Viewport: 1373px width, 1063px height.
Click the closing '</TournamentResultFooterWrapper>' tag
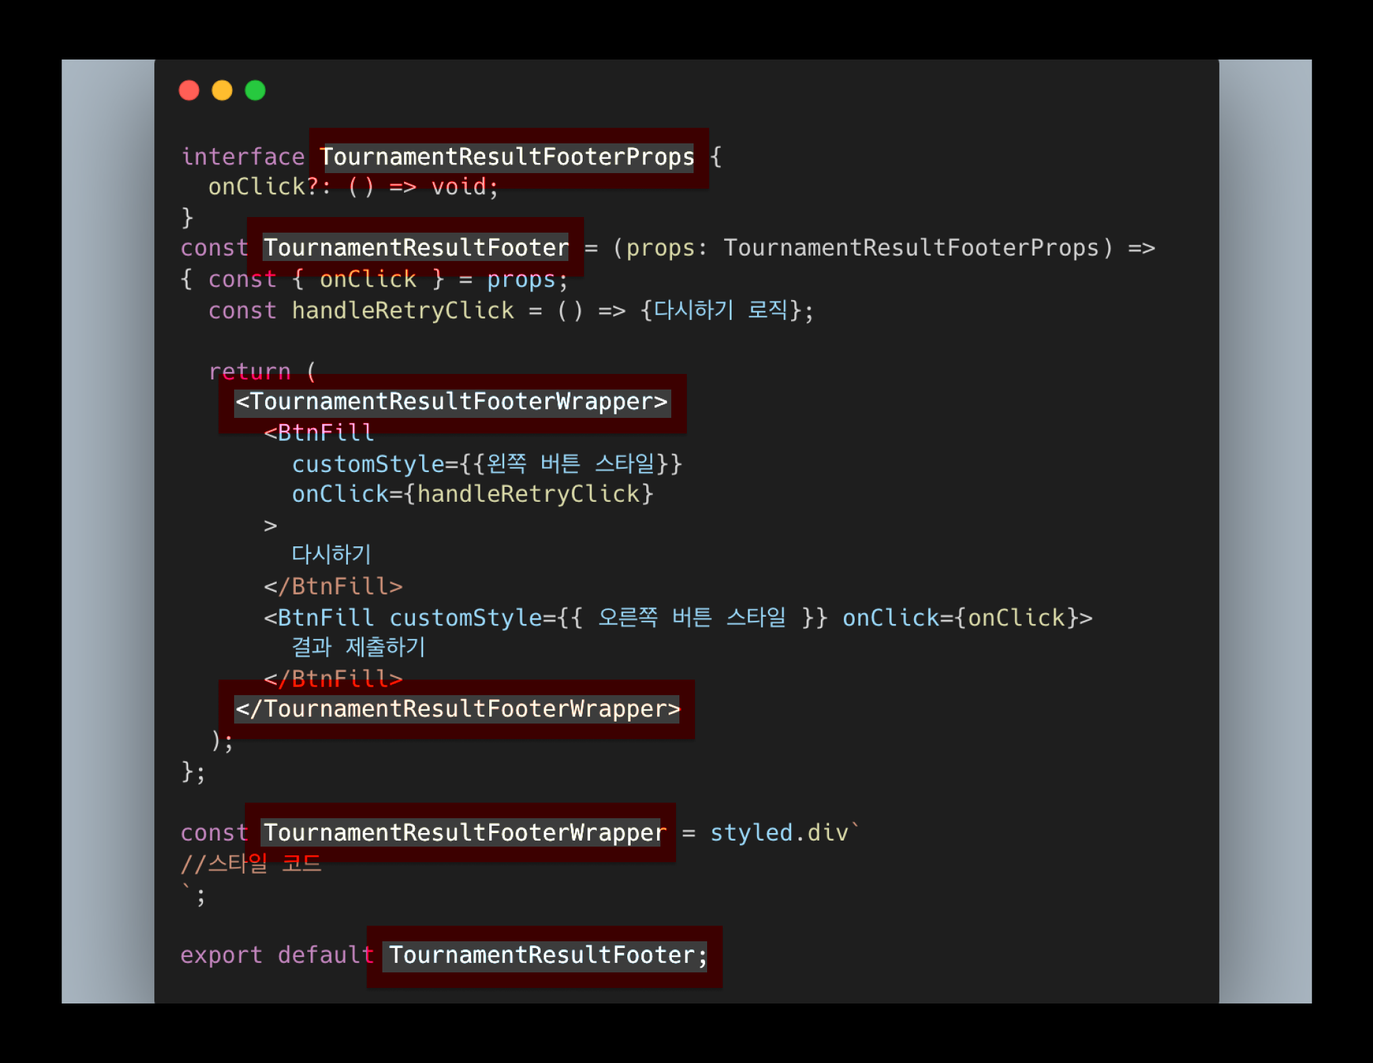point(457,709)
